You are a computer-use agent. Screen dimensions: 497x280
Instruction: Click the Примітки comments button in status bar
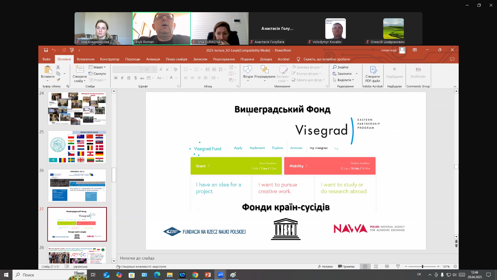point(346,267)
